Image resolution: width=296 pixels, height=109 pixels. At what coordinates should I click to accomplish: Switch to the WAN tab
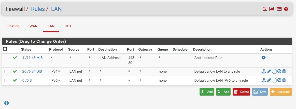[x=34, y=26]
